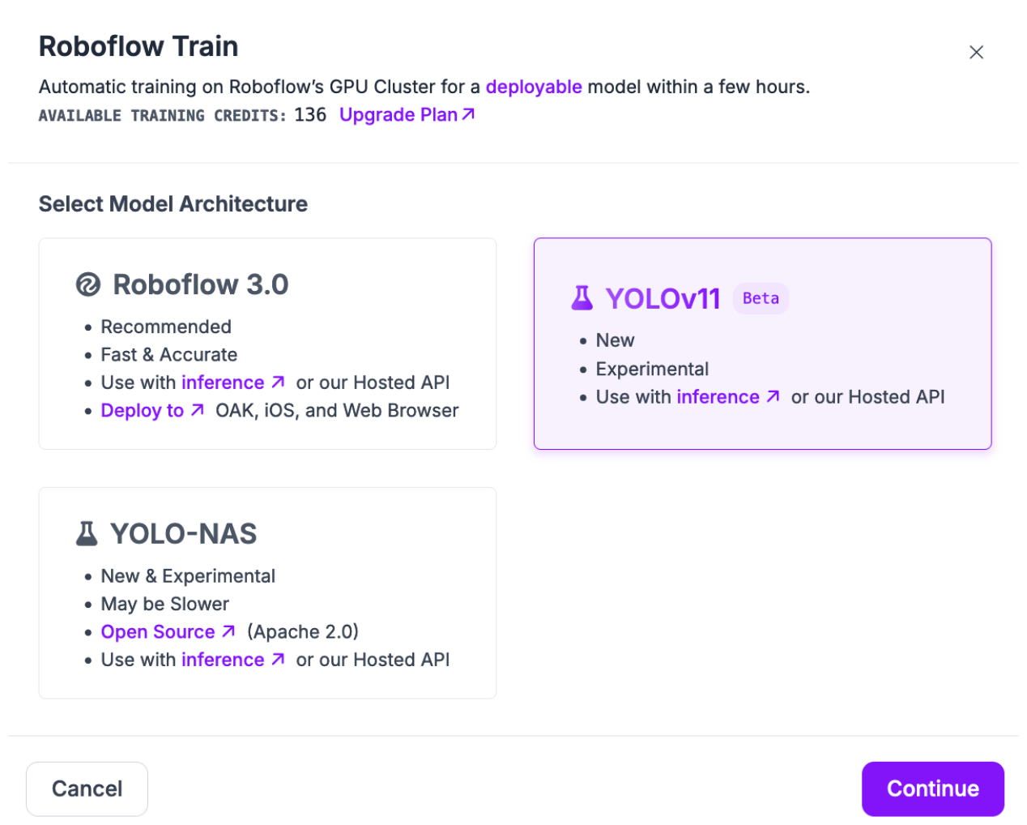
Task: Open the inference link in YOLO-NAS card
Action: [x=223, y=660]
